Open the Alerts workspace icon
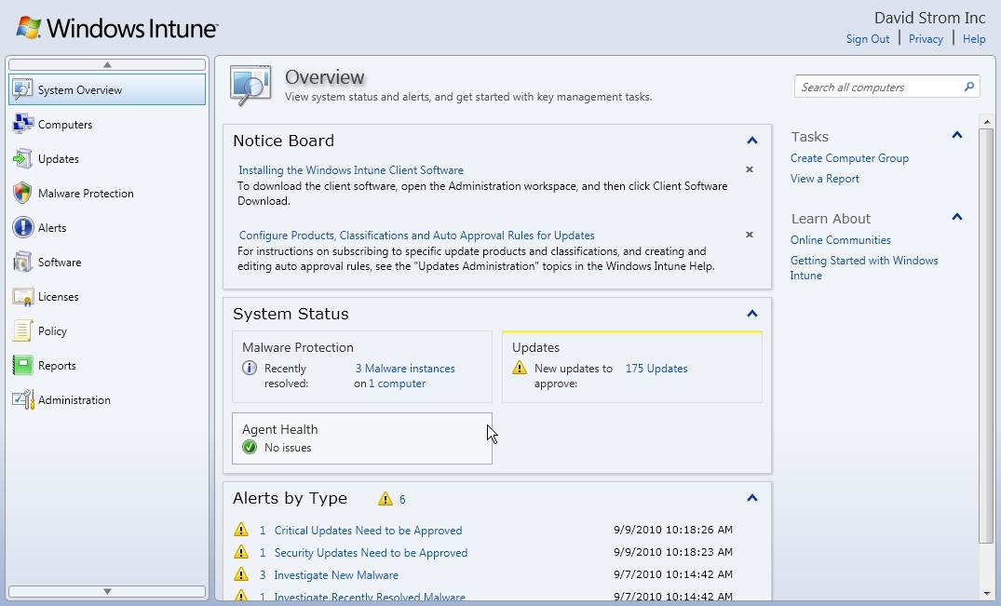Viewport: 1001px width, 606px height. tap(22, 228)
